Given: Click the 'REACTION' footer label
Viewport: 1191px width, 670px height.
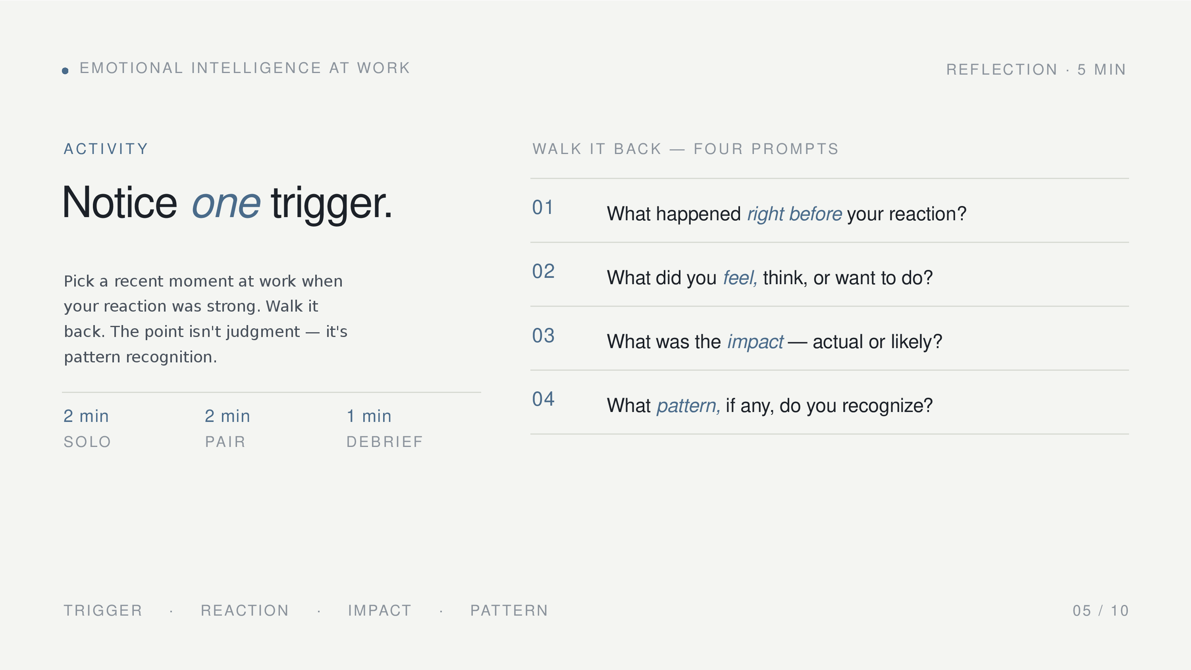Looking at the screenshot, I should pyautogui.click(x=245, y=610).
